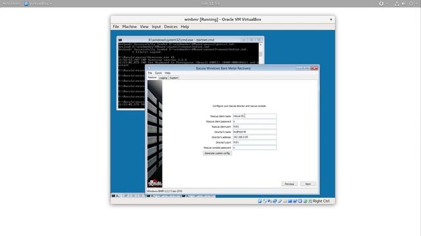This screenshot has width=421, height=236.
Task: Click the Rescue client name field
Action: (x=255, y=116)
